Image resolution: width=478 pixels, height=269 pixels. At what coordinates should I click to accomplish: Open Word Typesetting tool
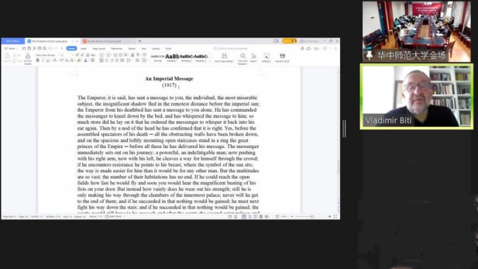224,58
